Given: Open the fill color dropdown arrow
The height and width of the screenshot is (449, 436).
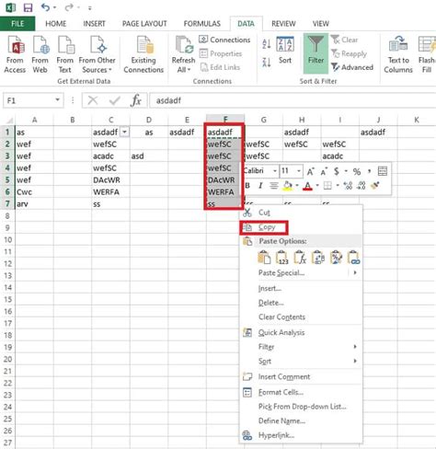Looking at the screenshot, I should (297, 185).
